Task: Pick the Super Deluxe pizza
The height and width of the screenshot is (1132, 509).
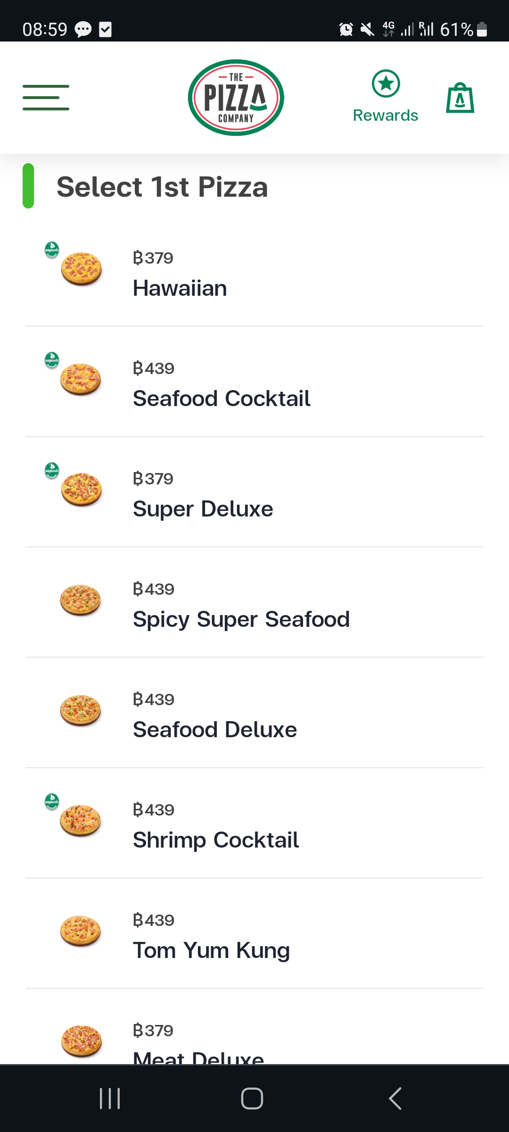Action: [203, 508]
